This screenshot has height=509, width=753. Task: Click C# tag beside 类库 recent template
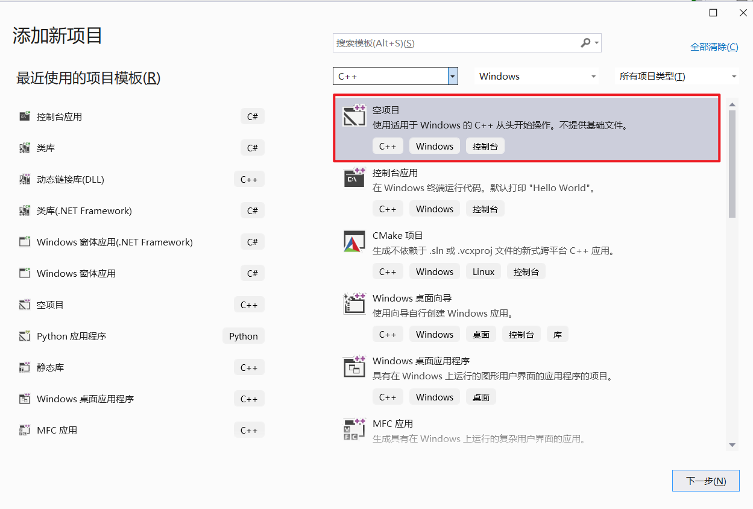(253, 148)
